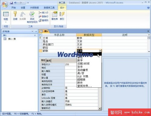Click 查阅列 lookup column
The height and width of the screenshot is (116, 151).
[x=43, y=20]
